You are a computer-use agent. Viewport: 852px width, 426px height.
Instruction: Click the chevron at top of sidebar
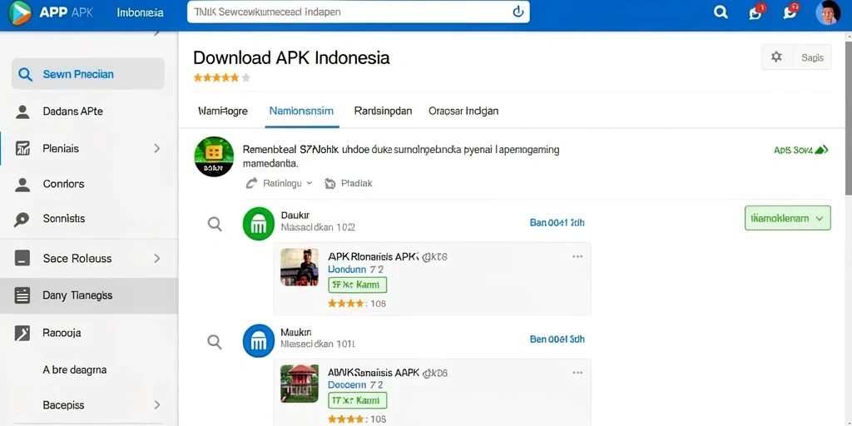point(156,33)
